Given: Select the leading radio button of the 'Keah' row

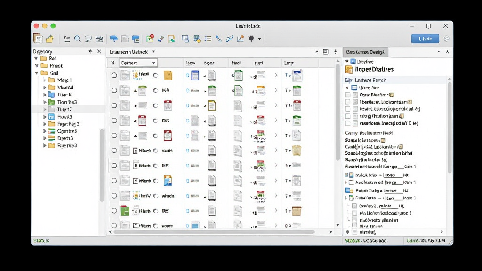Looking at the screenshot, I should pyautogui.click(x=114, y=151).
